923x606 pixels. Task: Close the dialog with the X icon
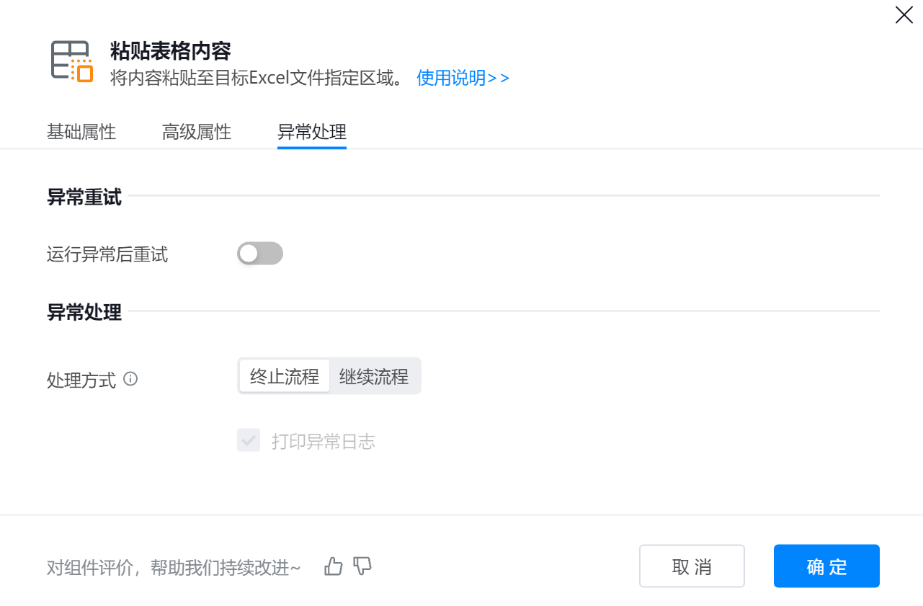coord(904,14)
